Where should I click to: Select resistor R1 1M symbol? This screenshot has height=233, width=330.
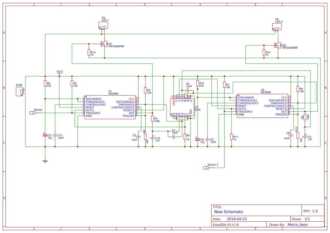tap(72, 84)
